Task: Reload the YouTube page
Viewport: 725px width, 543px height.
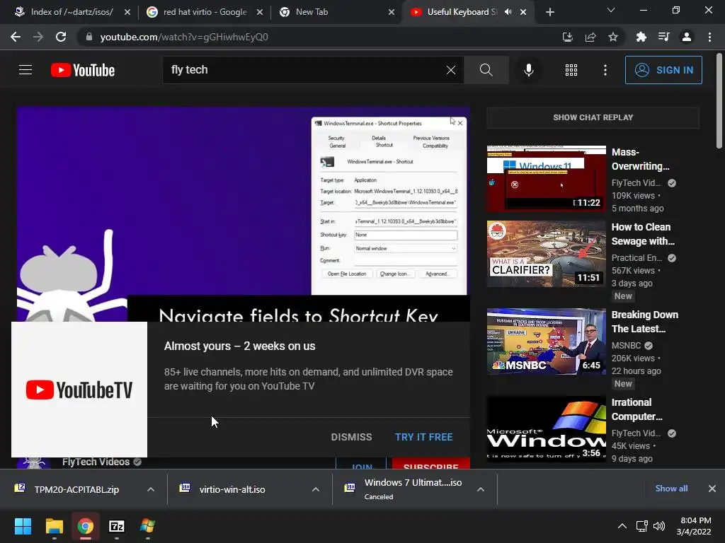Action: click(x=61, y=37)
